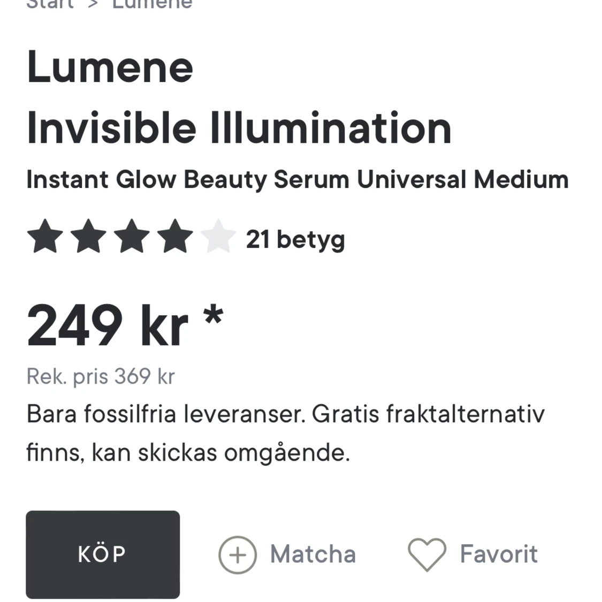
Task: Rate the product five stars
Action: [x=217, y=235]
